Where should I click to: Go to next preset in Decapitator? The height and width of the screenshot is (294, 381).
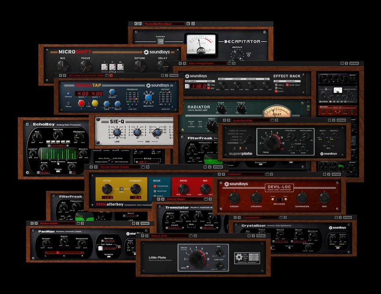pyautogui.click(x=140, y=24)
